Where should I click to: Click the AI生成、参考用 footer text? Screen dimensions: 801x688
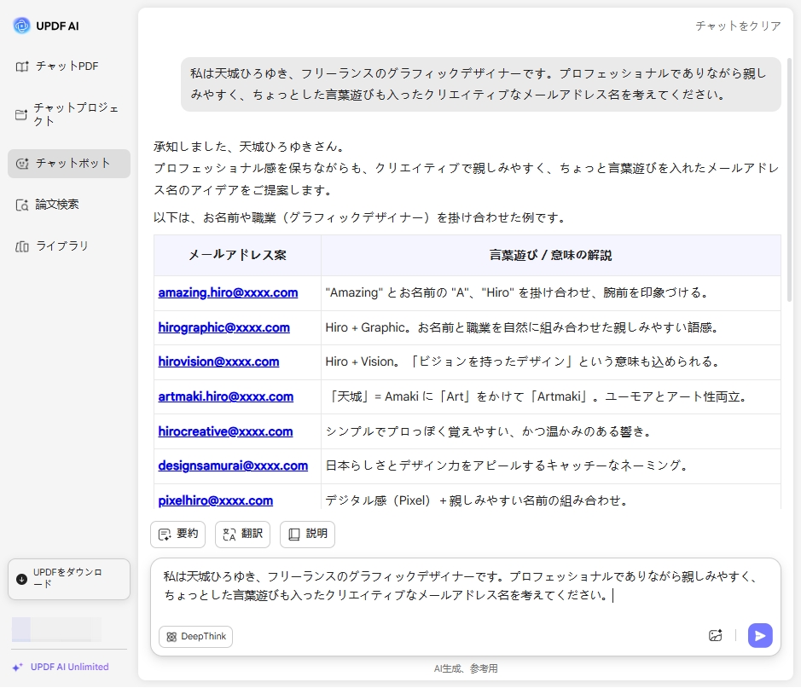pyautogui.click(x=466, y=668)
